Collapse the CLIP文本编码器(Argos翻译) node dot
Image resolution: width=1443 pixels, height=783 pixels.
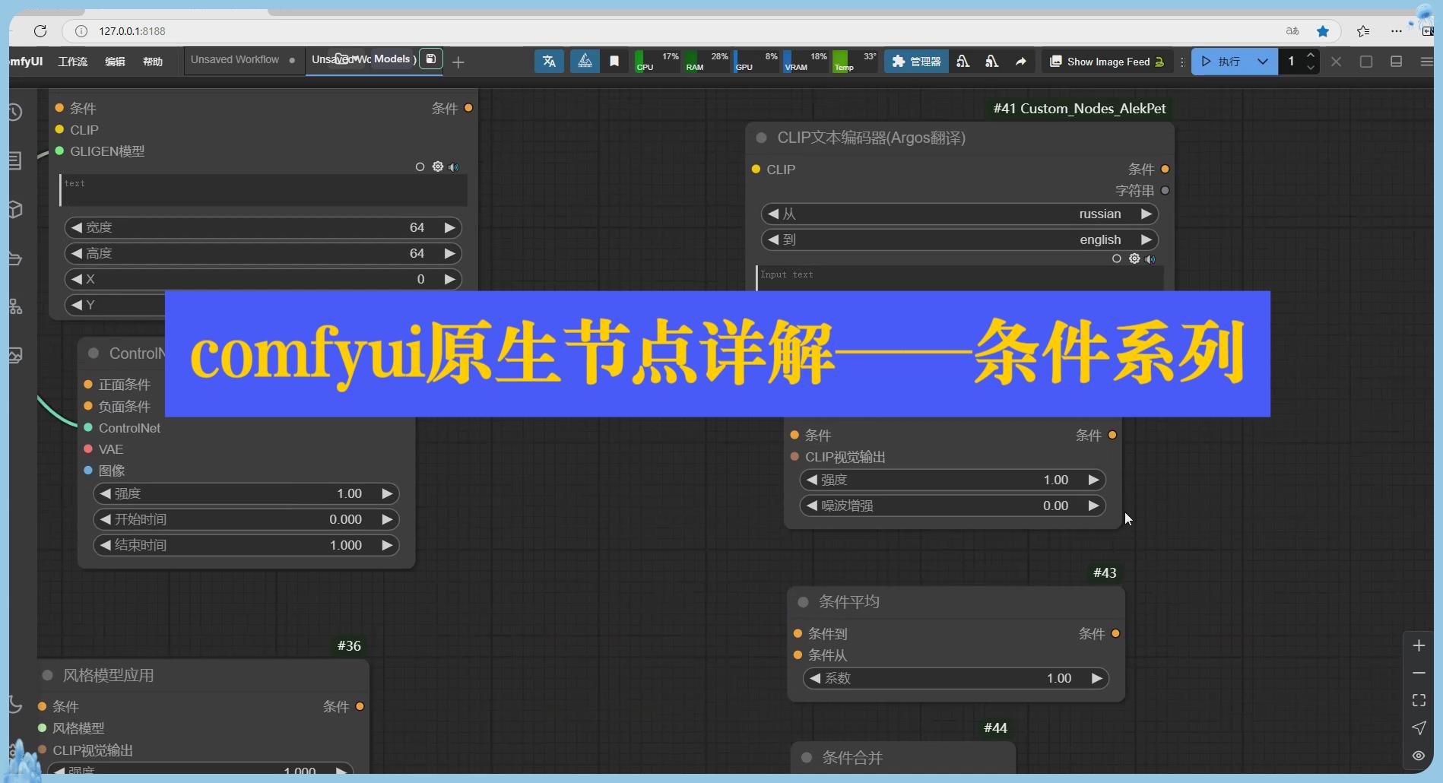(x=761, y=138)
